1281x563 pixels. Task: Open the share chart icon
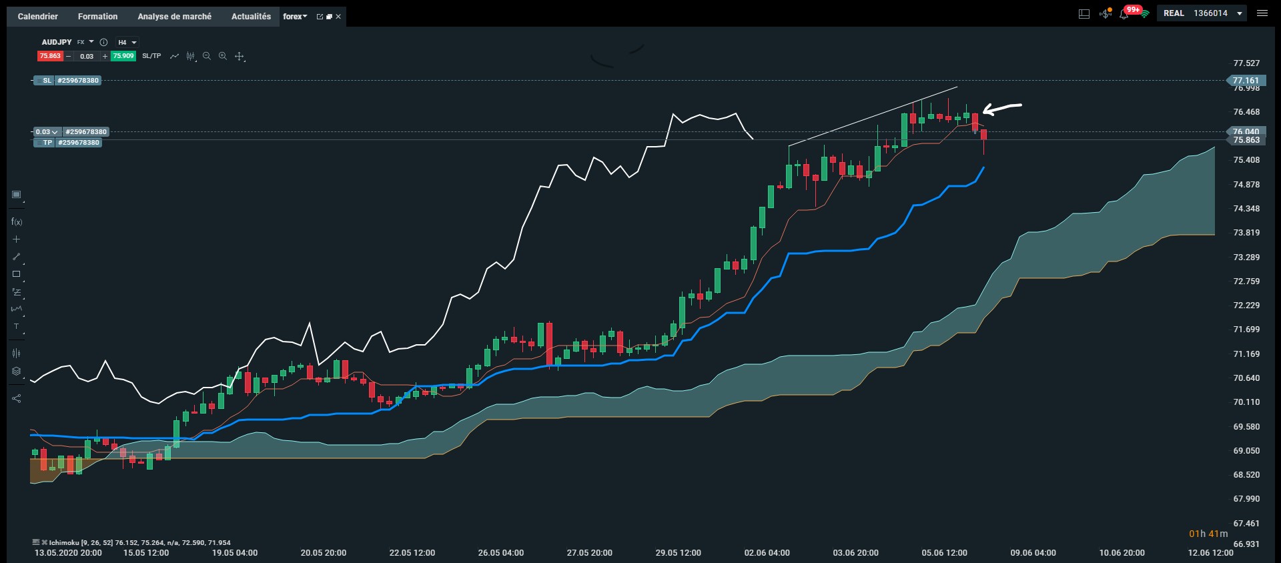click(x=17, y=399)
